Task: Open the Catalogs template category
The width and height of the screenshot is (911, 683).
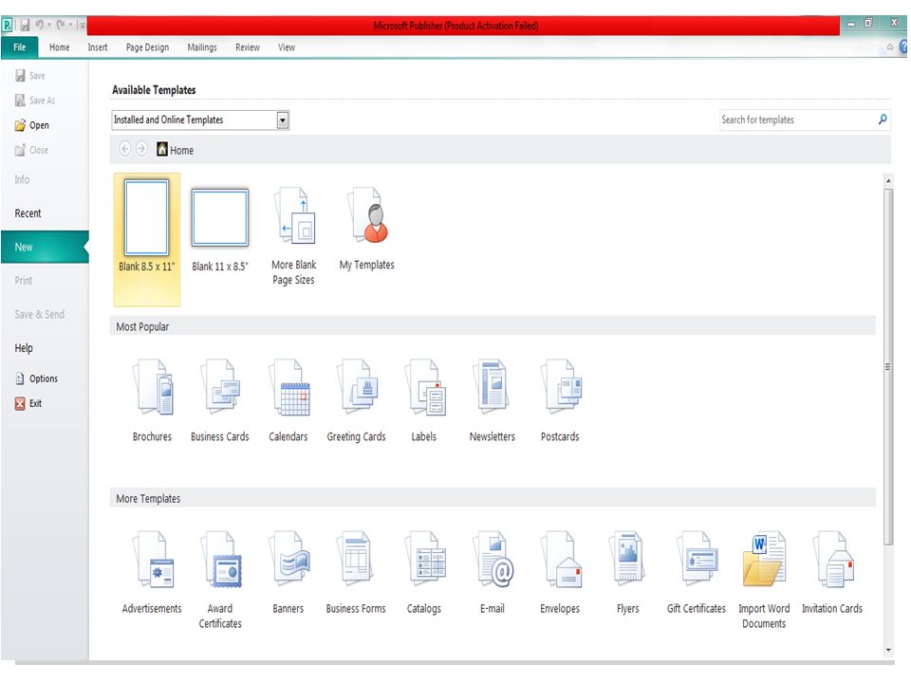Action: (x=424, y=572)
